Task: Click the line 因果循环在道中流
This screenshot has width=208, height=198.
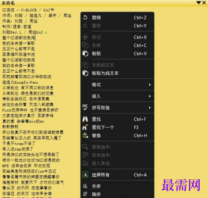Action: coord(19,54)
